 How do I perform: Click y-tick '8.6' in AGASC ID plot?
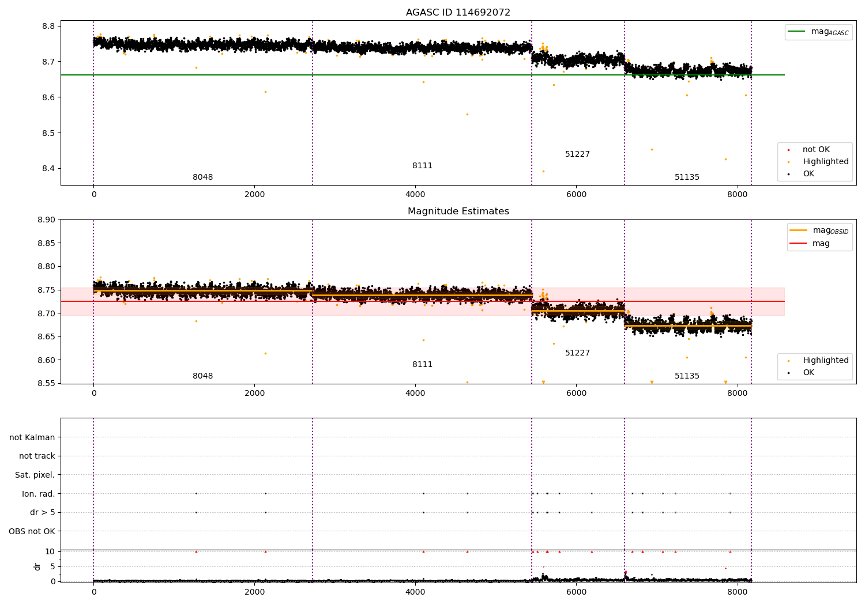point(48,97)
